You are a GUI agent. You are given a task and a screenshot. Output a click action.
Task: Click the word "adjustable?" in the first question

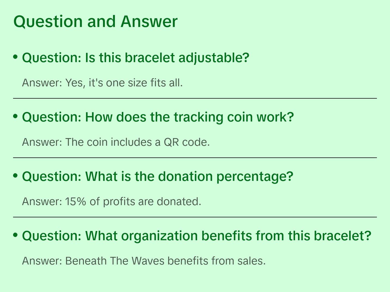[x=214, y=58]
